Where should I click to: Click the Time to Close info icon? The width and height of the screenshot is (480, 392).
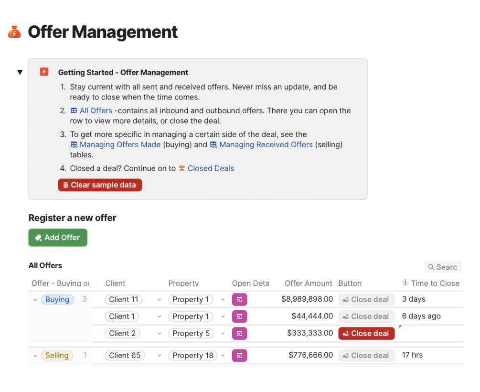click(x=405, y=283)
